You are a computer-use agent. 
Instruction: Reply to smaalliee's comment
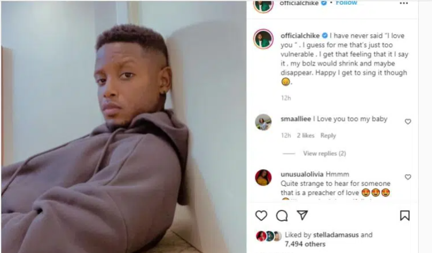(x=328, y=136)
